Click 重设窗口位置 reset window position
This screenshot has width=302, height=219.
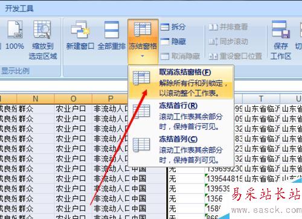click(235, 56)
